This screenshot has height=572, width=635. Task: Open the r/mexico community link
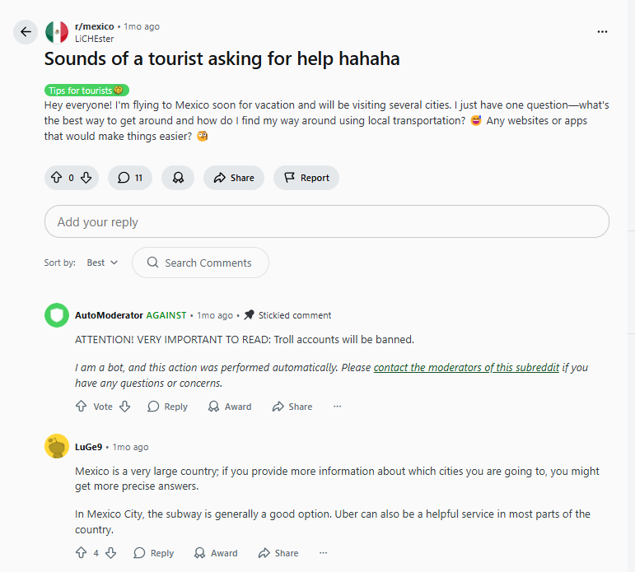click(95, 26)
